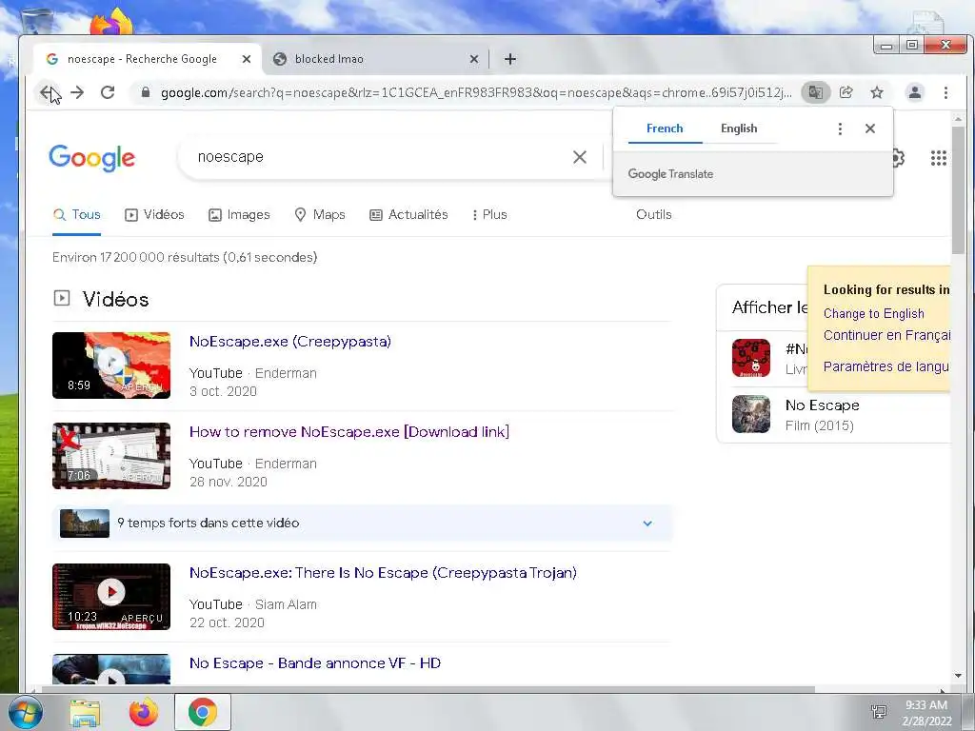Launch Firefox from the taskbar

143,712
